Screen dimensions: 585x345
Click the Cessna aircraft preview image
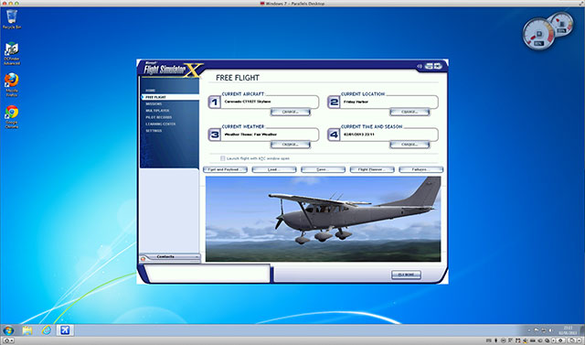click(323, 219)
